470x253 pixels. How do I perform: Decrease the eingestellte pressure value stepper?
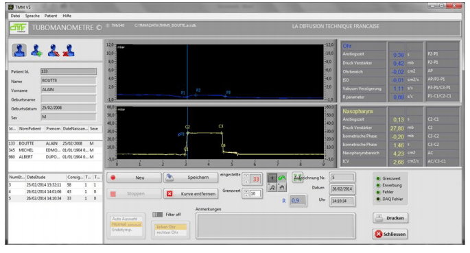click(246, 182)
